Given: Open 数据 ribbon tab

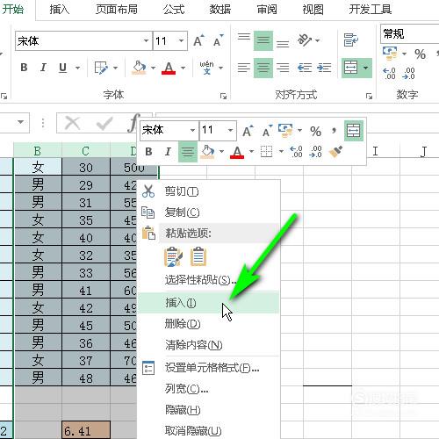Looking at the screenshot, I should 220,10.
